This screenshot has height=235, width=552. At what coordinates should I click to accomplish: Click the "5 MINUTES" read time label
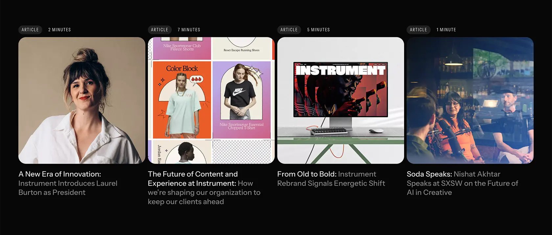318,30
